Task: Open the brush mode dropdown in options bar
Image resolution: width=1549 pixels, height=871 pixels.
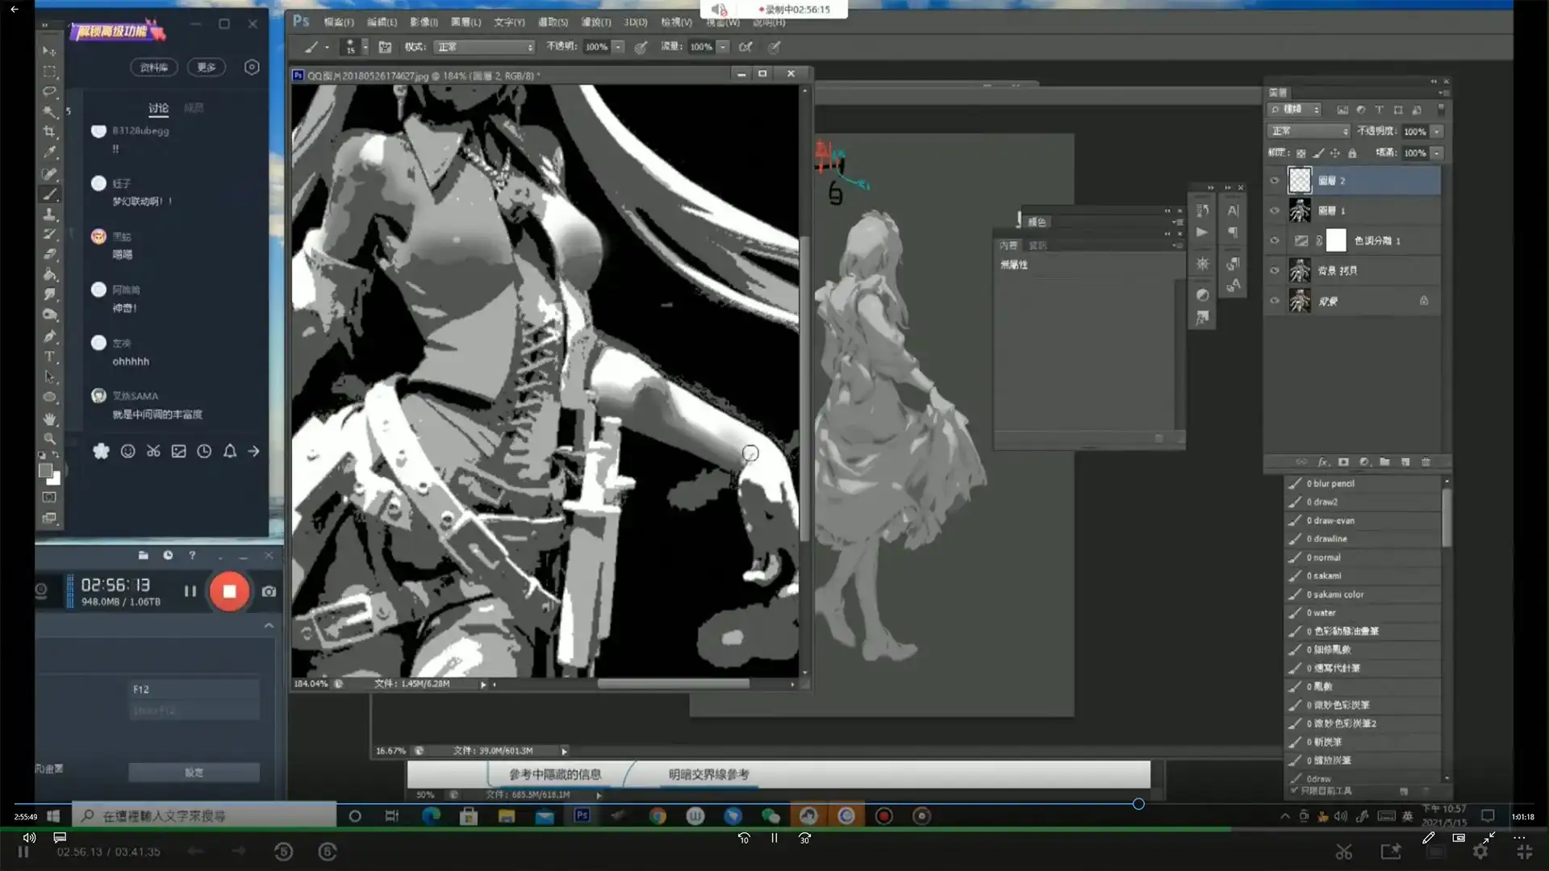Action: click(484, 47)
